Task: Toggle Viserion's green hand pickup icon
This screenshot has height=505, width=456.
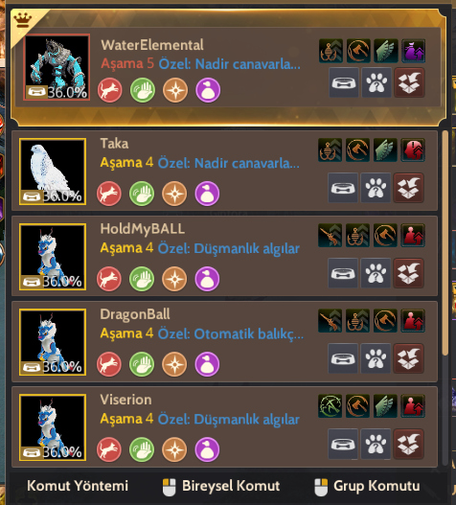Action: point(142,449)
